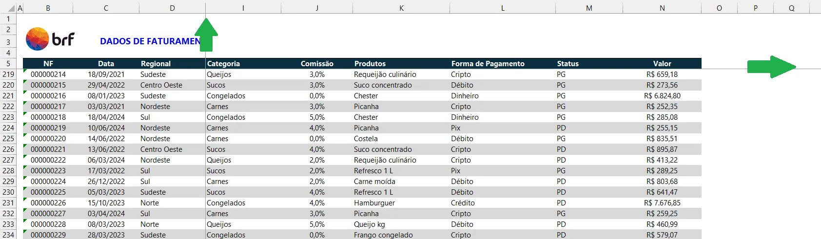Click the green right-pointing arrow shape
This screenshot has width=821, height=239.
[x=772, y=67]
